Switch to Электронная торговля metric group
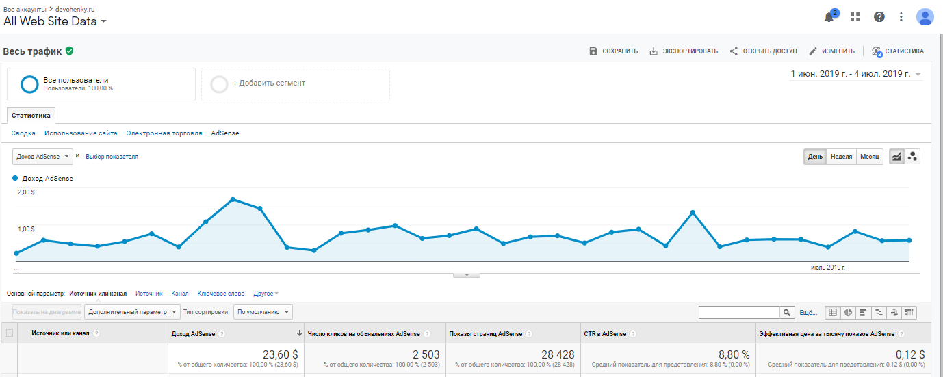This screenshot has height=377, width=943. 164,133
